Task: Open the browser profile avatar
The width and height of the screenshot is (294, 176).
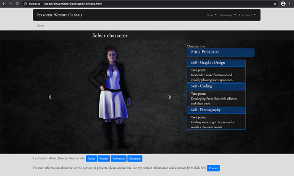Action: [282, 3]
